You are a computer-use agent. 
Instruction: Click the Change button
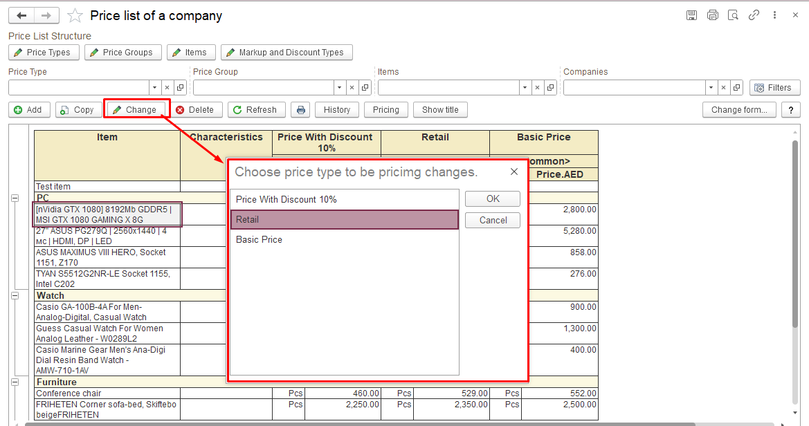(137, 110)
